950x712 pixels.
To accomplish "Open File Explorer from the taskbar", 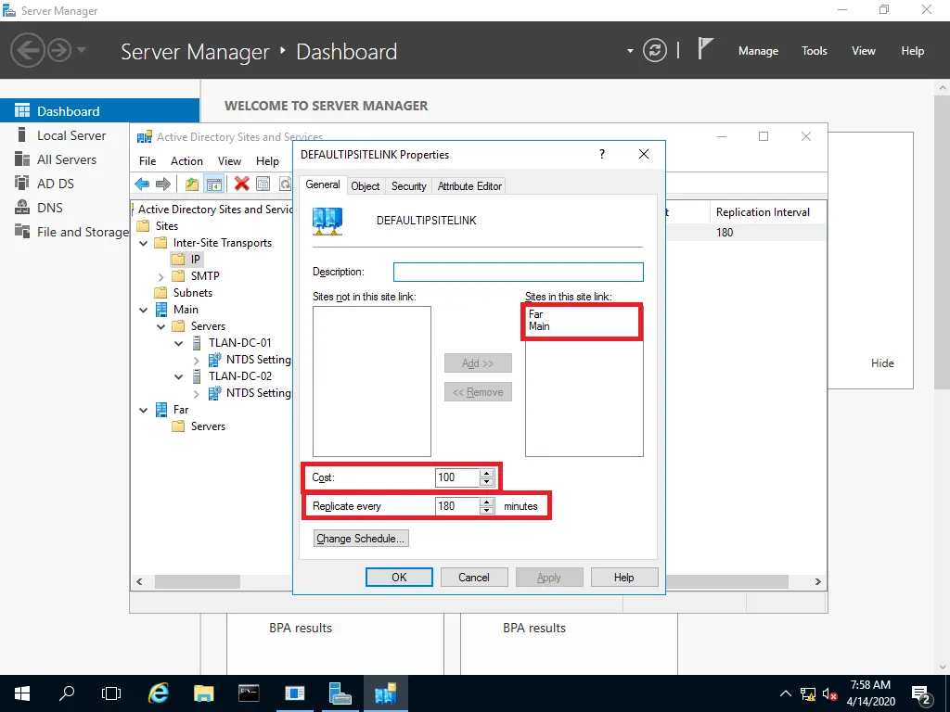I will (x=203, y=693).
